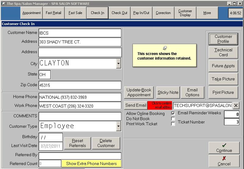
Task: Enable the Do Not Book checkbox
Action: coord(173,119)
